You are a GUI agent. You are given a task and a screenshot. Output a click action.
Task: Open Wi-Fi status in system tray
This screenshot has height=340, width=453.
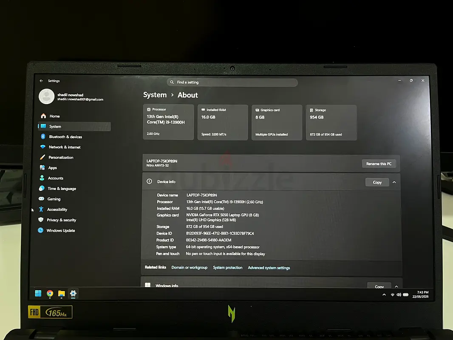click(x=392, y=295)
